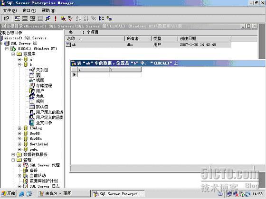
Task: Toggle the diagram pane toolbar icon
Action: [x=17, y=18]
